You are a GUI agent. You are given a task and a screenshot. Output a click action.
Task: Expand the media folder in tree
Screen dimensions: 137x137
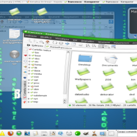[29, 74]
